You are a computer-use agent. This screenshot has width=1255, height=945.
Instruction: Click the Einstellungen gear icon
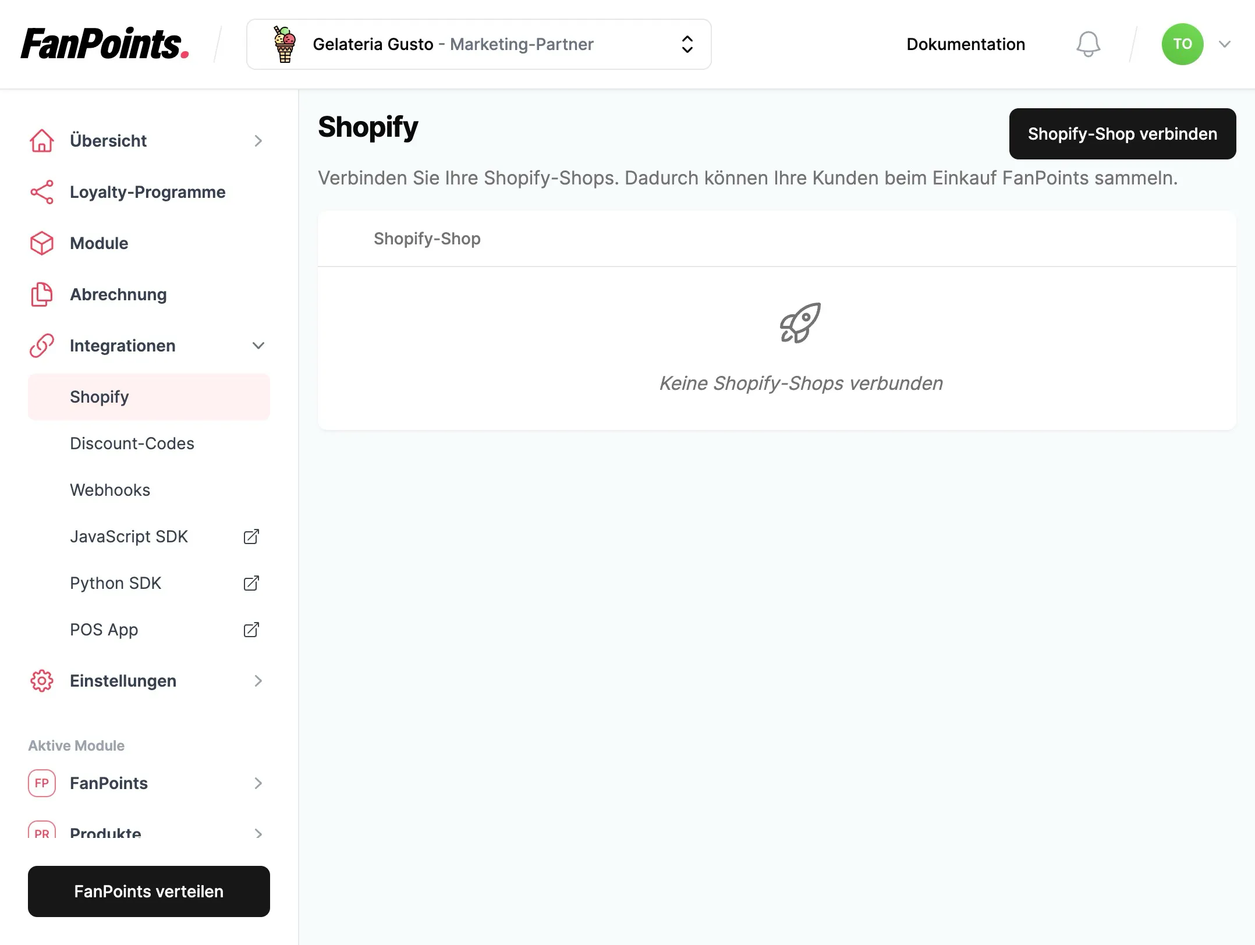click(x=42, y=681)
